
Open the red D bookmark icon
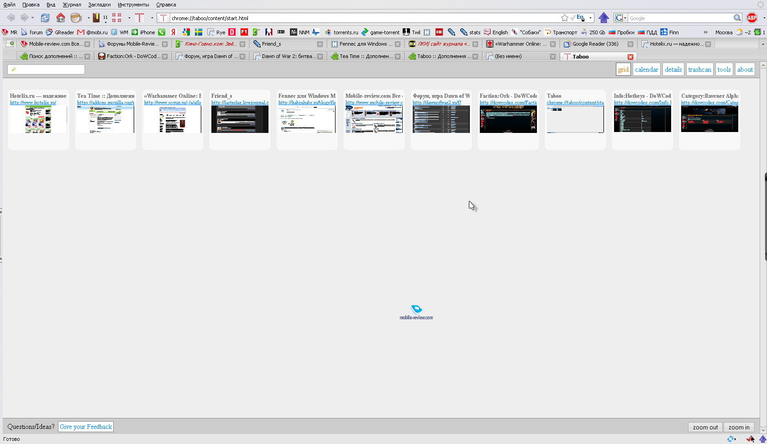232,32
